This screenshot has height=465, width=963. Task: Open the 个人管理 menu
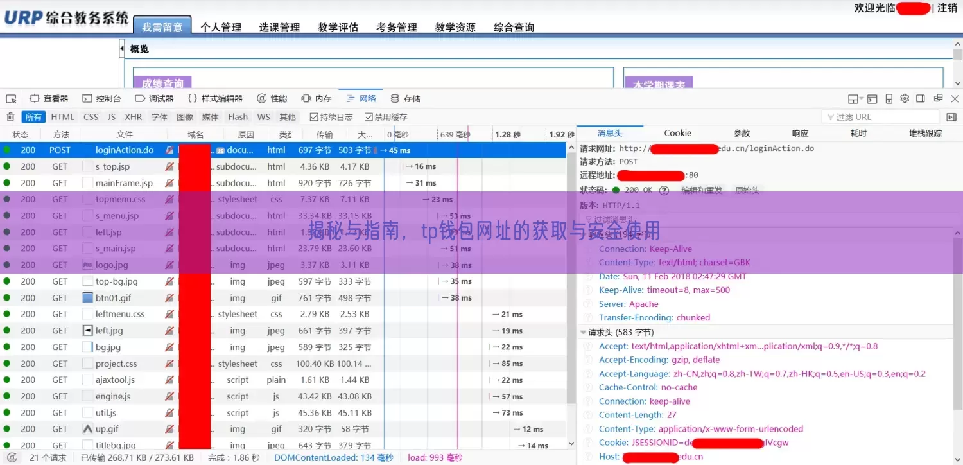click(x=221, y=28)
